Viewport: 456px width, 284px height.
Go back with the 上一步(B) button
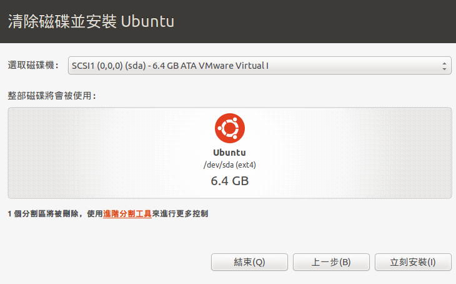coord(331,262)
